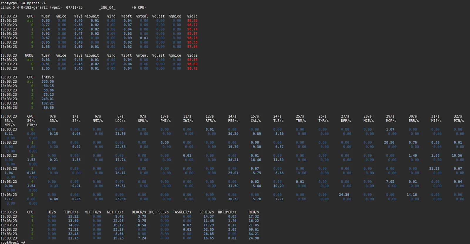The height and width of the screenshot is (244, 470).
Task: Click the intr/s column header
Action: point(48,77)
